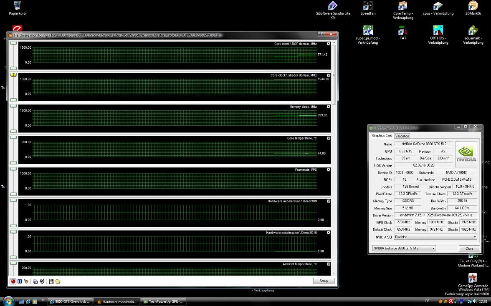
Task: Switch to TechPowerUp GPU-Z taskbar button
Action: click(163, 301)
